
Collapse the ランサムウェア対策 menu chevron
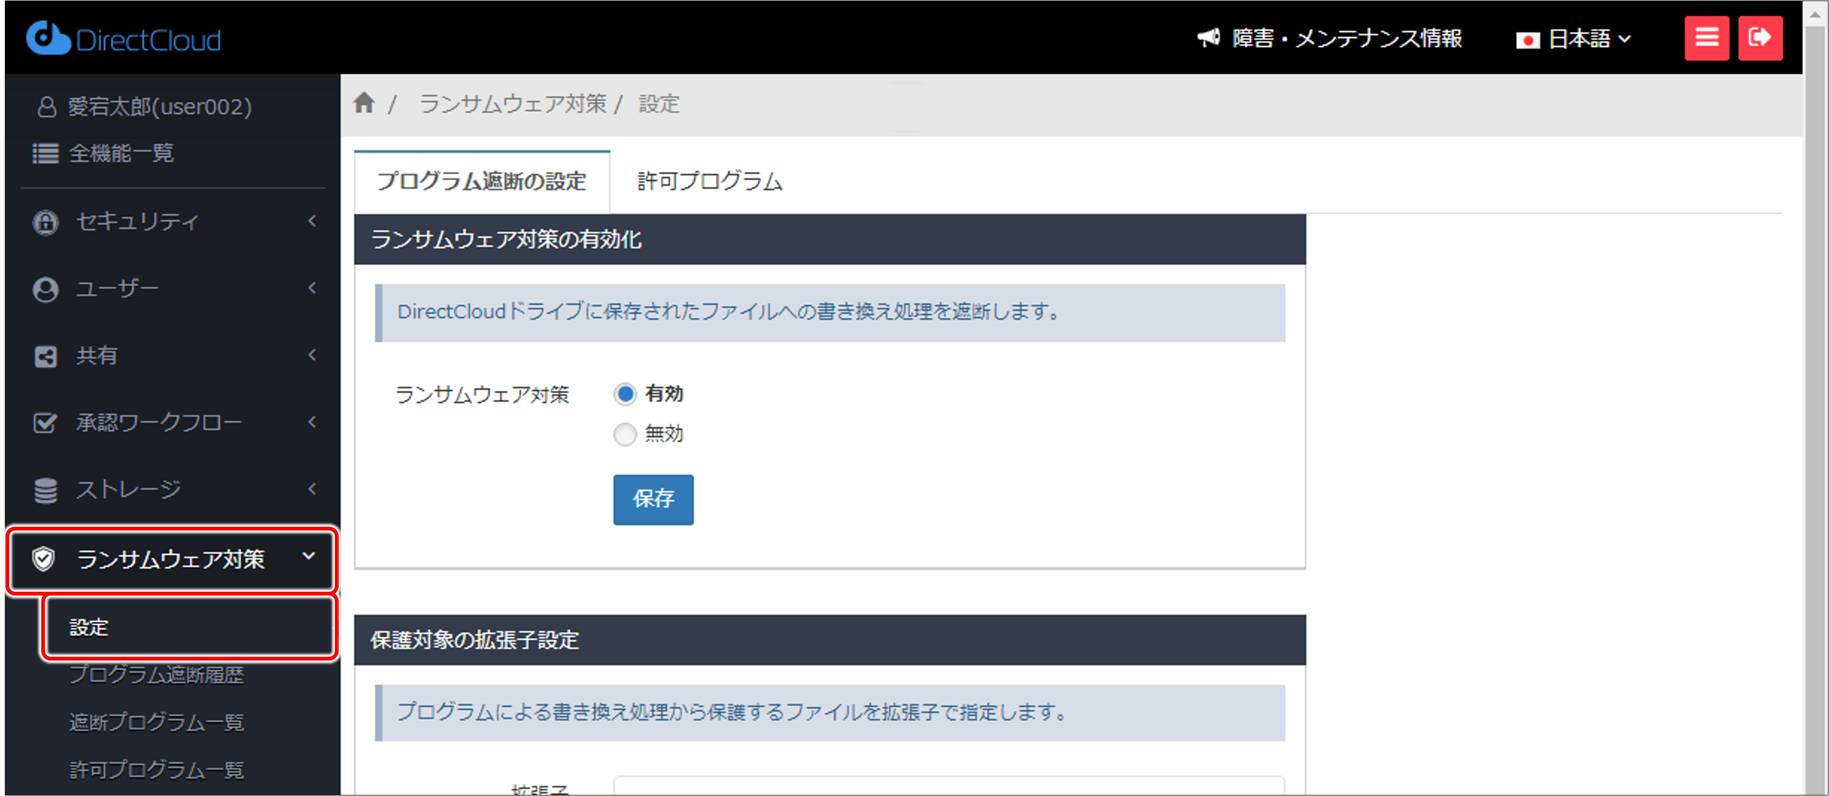(309, 556)
